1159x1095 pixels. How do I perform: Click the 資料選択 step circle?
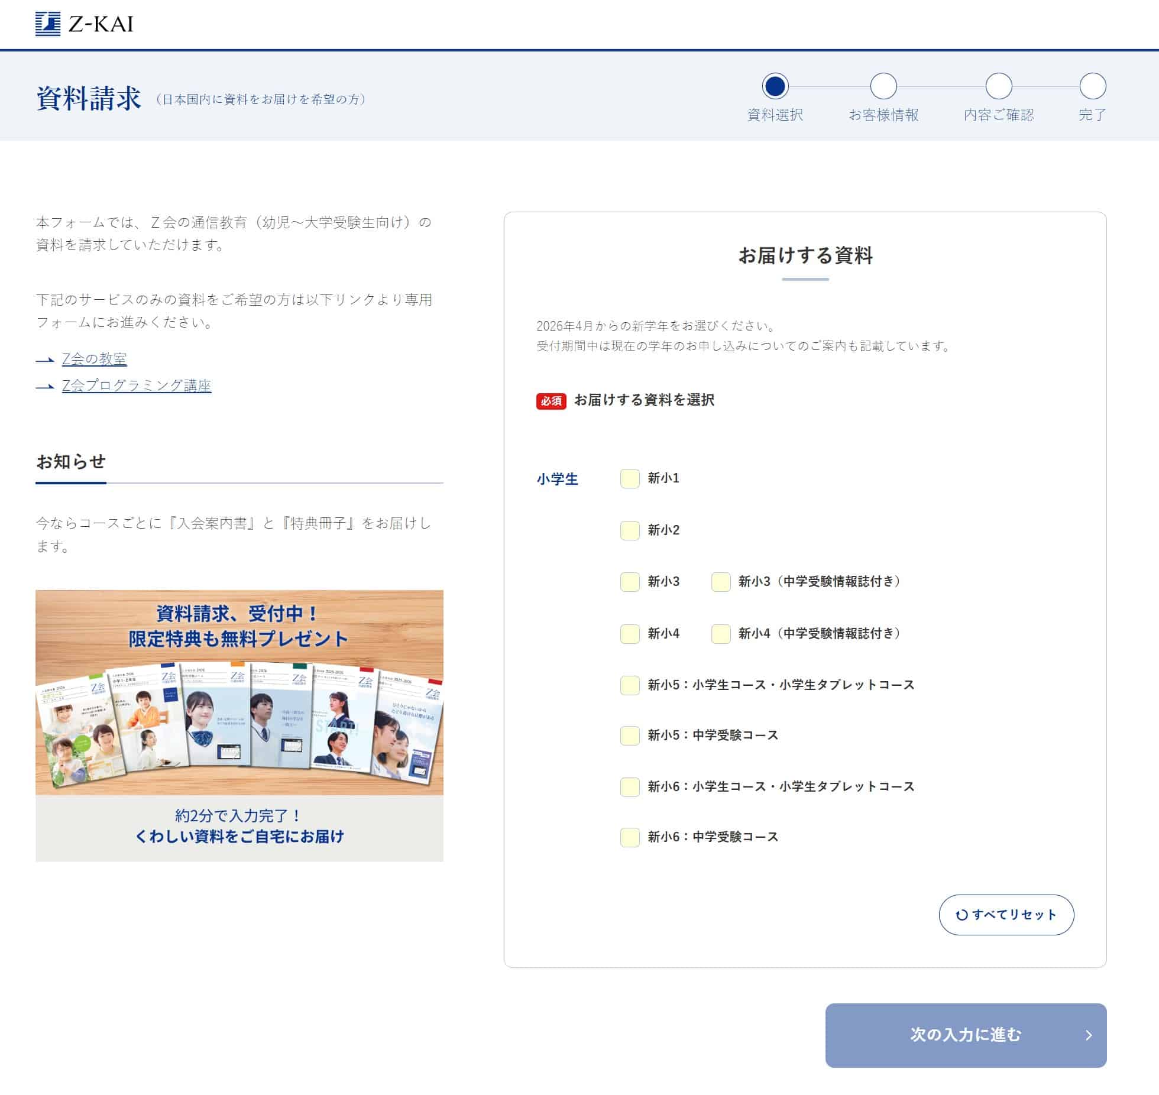(775, 86)
